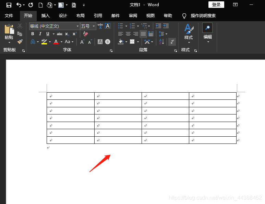
Task: Sign in with the 登录 button
Action: 216,5
